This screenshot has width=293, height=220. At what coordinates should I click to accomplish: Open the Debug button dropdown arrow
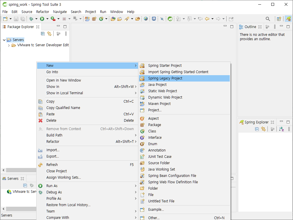[37, 19]
